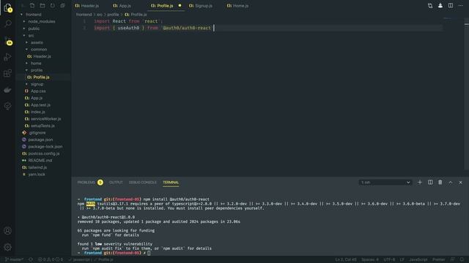Click the New File icon in Explorer
The image size is (469, 263).
32,6
